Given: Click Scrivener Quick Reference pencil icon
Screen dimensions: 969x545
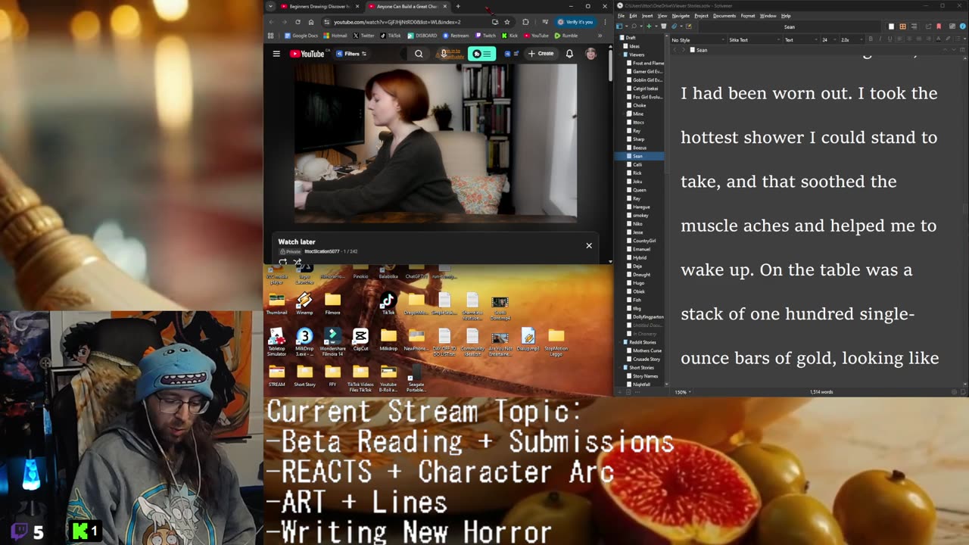Looking at the screenshot, I should coord(688,26).
